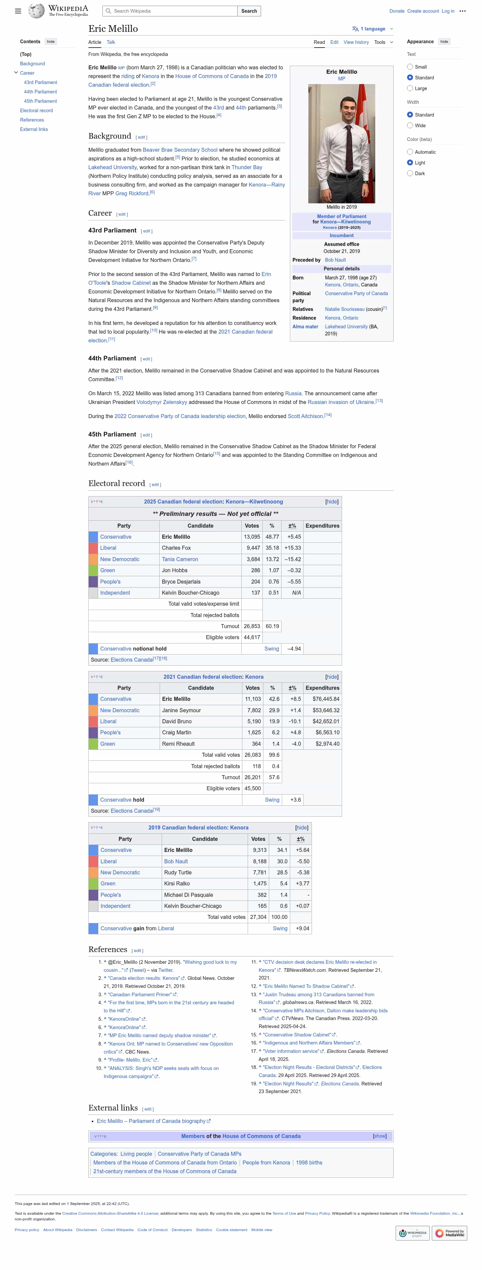Click the language translation icon

(355, 29)
